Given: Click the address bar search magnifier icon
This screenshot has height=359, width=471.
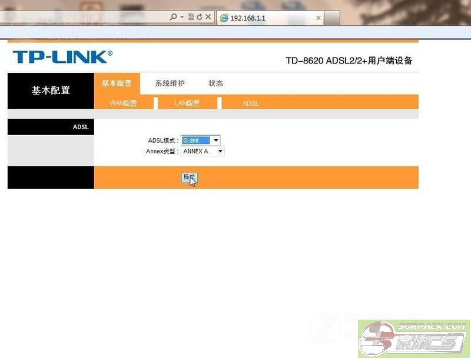Looking at the screenshot, I should [173, 17].
